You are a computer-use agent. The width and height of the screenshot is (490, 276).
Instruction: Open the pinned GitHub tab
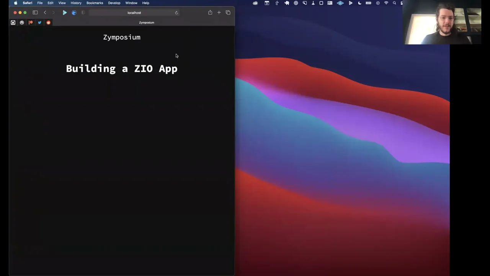[13, 23]
